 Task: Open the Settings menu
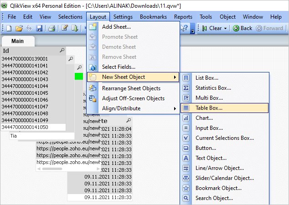click(123, 17)
